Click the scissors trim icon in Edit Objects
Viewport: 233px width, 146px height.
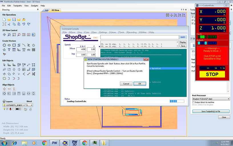pos(34,74)
